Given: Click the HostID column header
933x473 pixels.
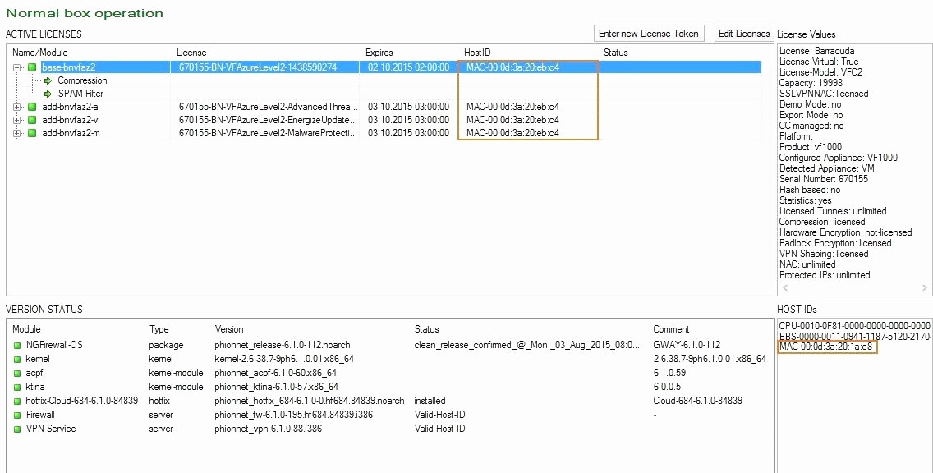Looking at the screenshot, I should click(477, 53).
